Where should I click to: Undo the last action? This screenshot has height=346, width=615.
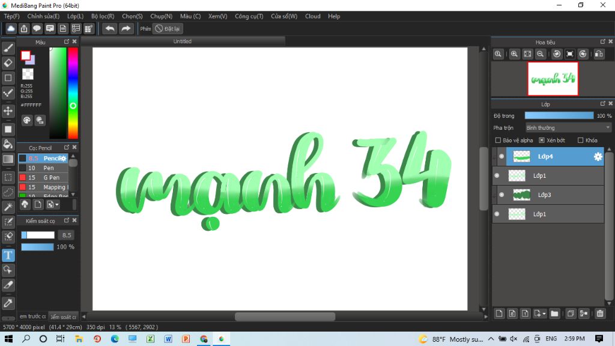point(110,29)
